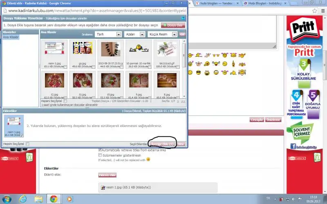Click the Cevapla button
The image size is (327, 204).
tap(257, 120)
